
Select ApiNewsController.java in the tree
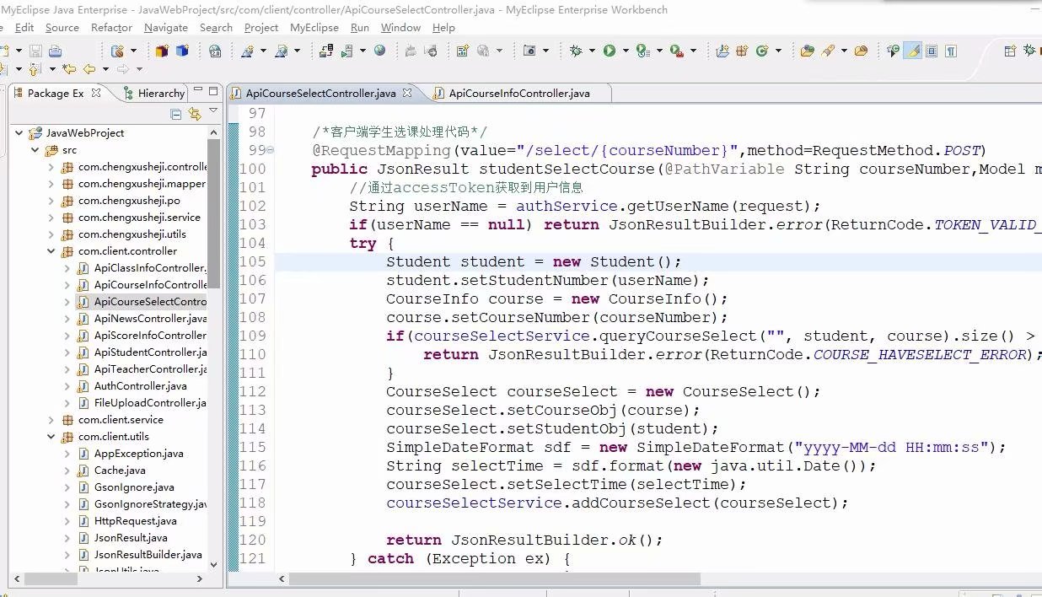click(150, 318)
